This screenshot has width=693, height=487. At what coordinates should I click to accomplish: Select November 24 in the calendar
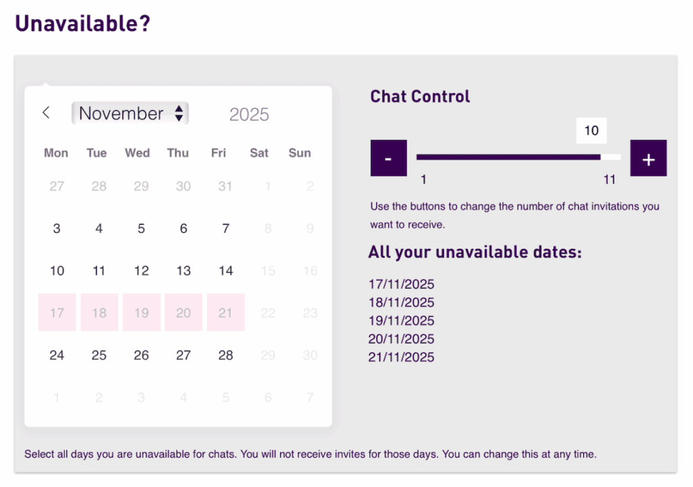click(x=57, y=355)
